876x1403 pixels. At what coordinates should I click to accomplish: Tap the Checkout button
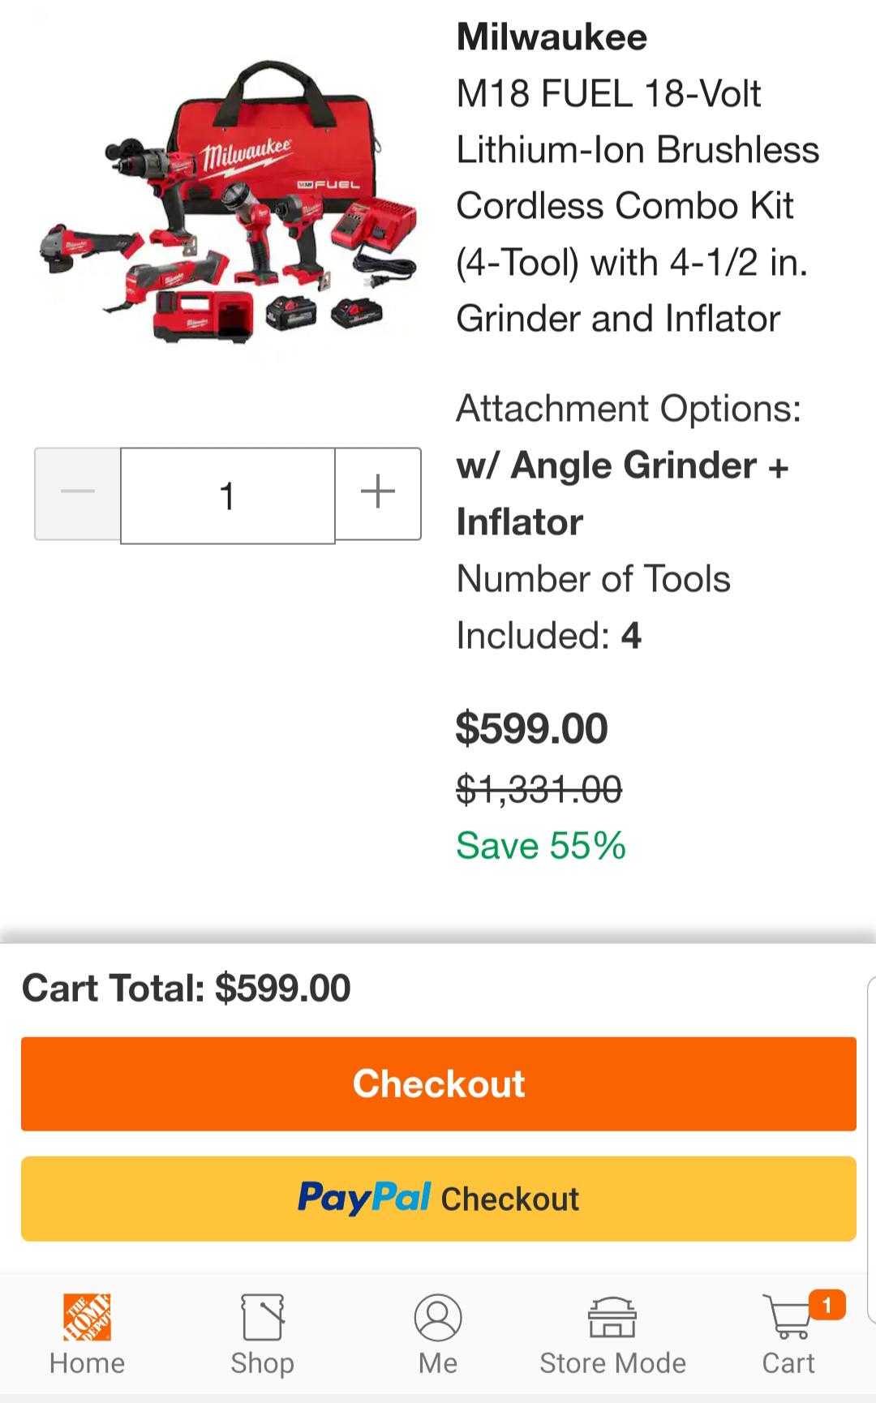438,1083
